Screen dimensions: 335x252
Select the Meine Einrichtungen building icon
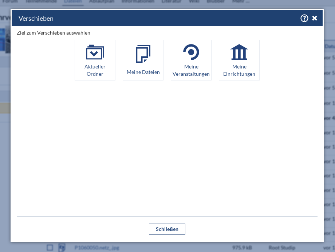coord(239,52)
